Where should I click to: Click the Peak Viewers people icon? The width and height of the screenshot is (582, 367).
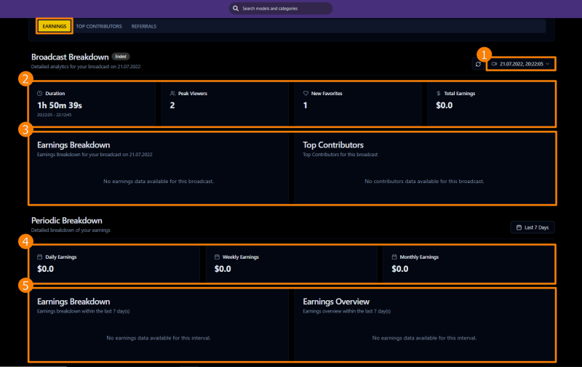tap(172, 94)
